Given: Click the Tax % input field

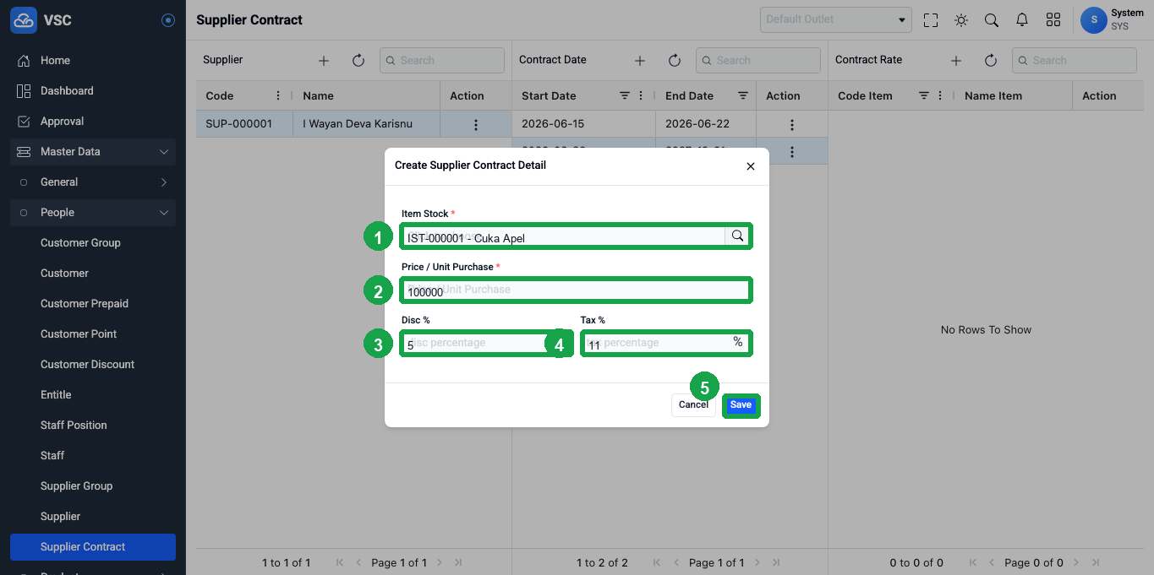Looking at the screenshot, I should pos(665,343).
